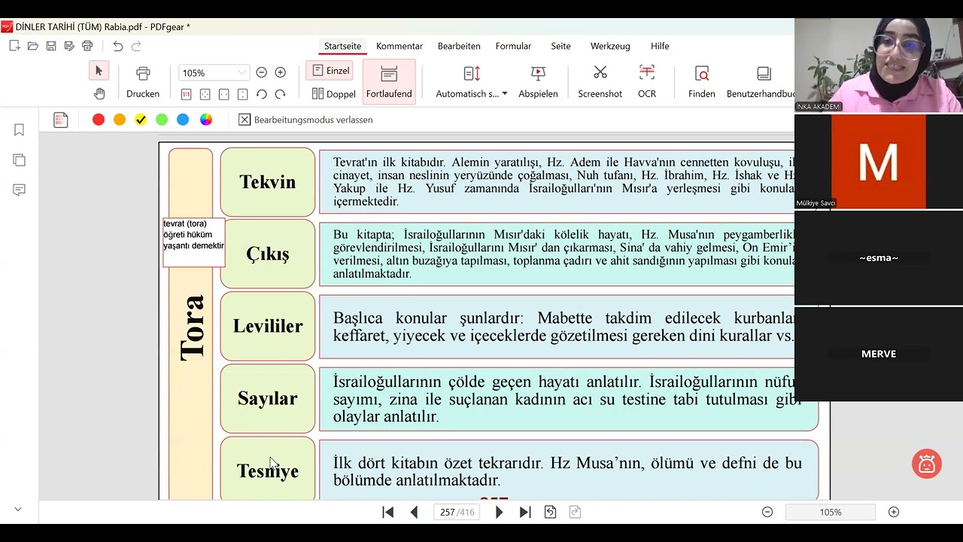Open the Finden search tool
Image resolution: width=963 pixels, height=542 pixels.
click(x=702, y=81)
